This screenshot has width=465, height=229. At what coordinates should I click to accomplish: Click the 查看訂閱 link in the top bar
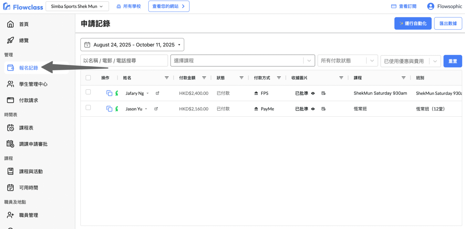[404, 6]
